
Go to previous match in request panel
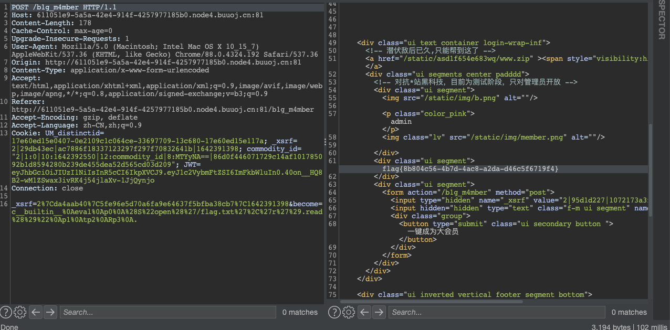point(36,312)
